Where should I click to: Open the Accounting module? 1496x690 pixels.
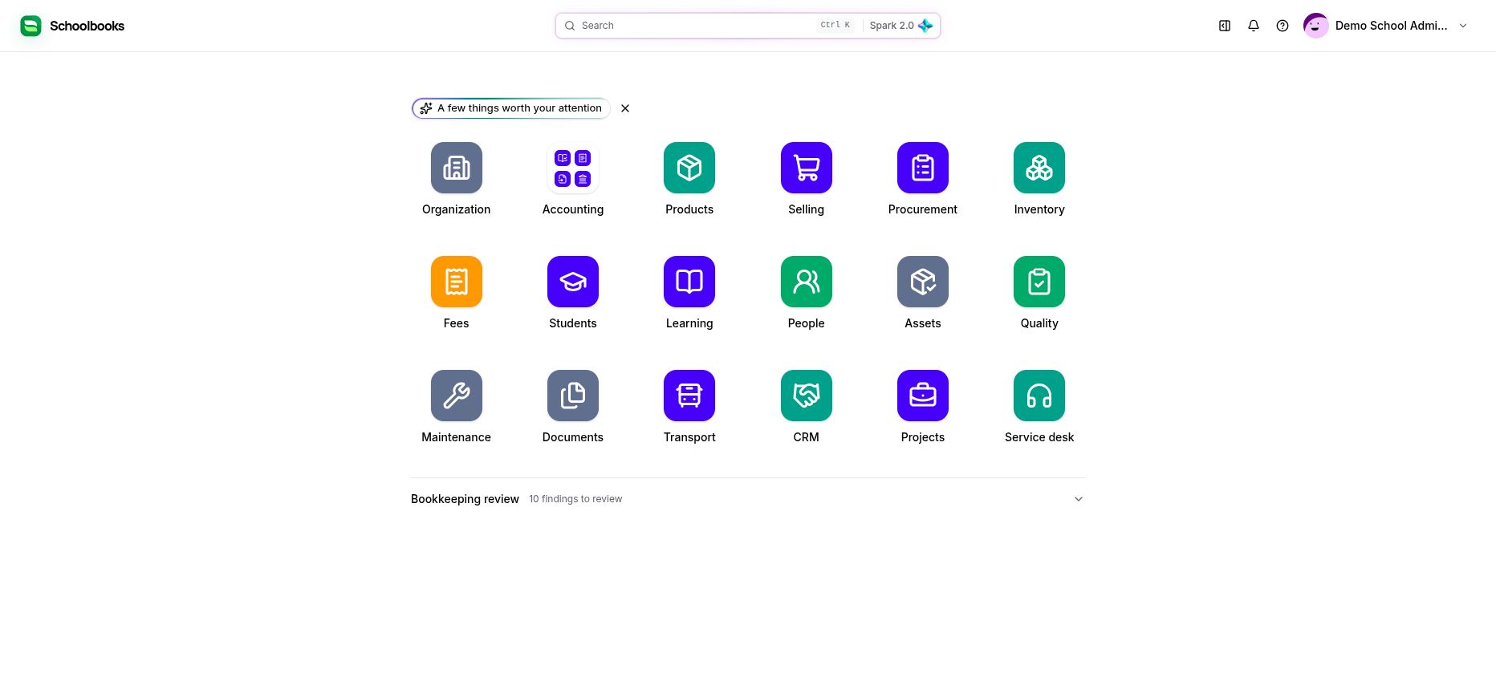click(573, 168)
